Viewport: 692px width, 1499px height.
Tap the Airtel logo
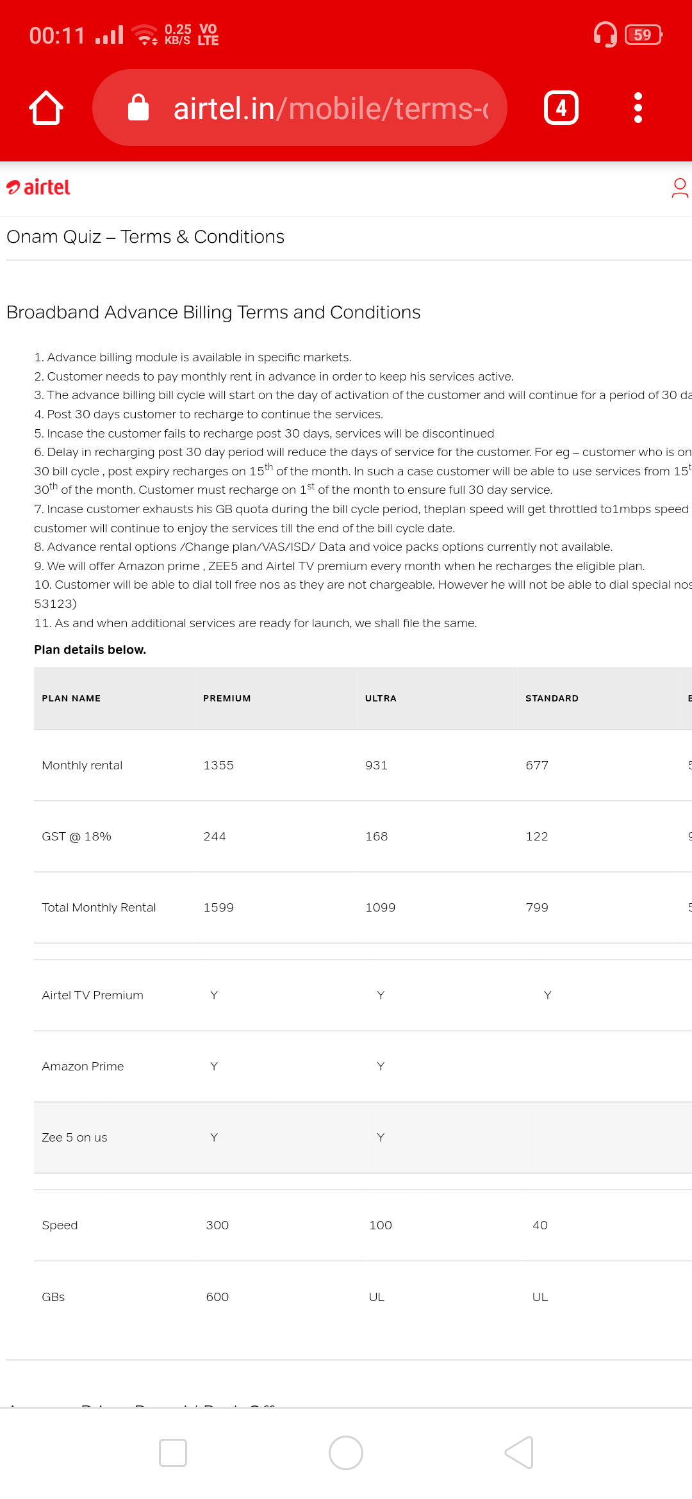click(38, 187)
